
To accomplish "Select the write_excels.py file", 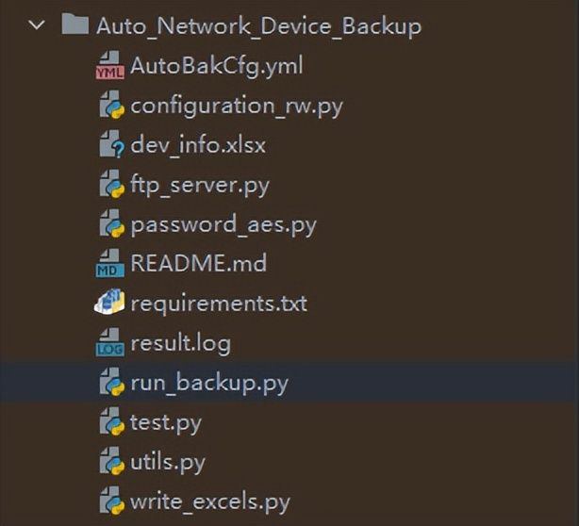I will (210, 502).
